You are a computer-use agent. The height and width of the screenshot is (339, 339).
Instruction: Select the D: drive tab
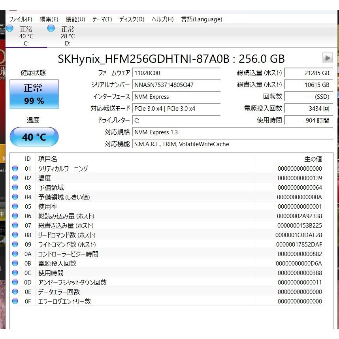pos(68,36)
